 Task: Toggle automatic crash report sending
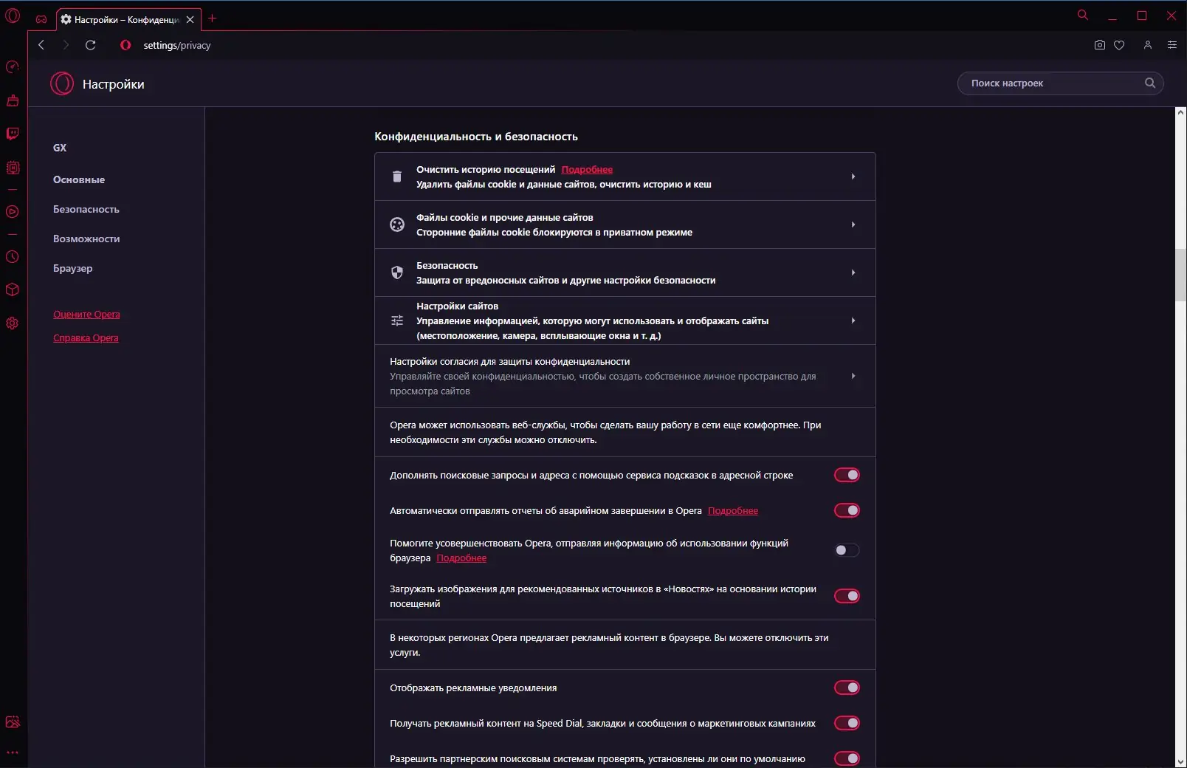coord(847,510)
